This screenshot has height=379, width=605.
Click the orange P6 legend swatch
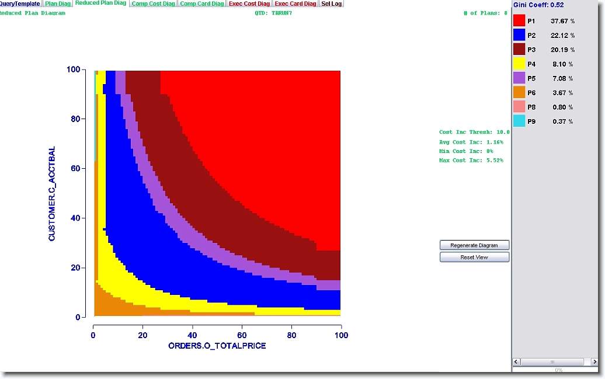point(519,93)
